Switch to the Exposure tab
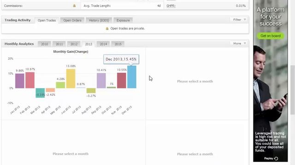Viewport: 295px width, 165px height. coord(123,20)
